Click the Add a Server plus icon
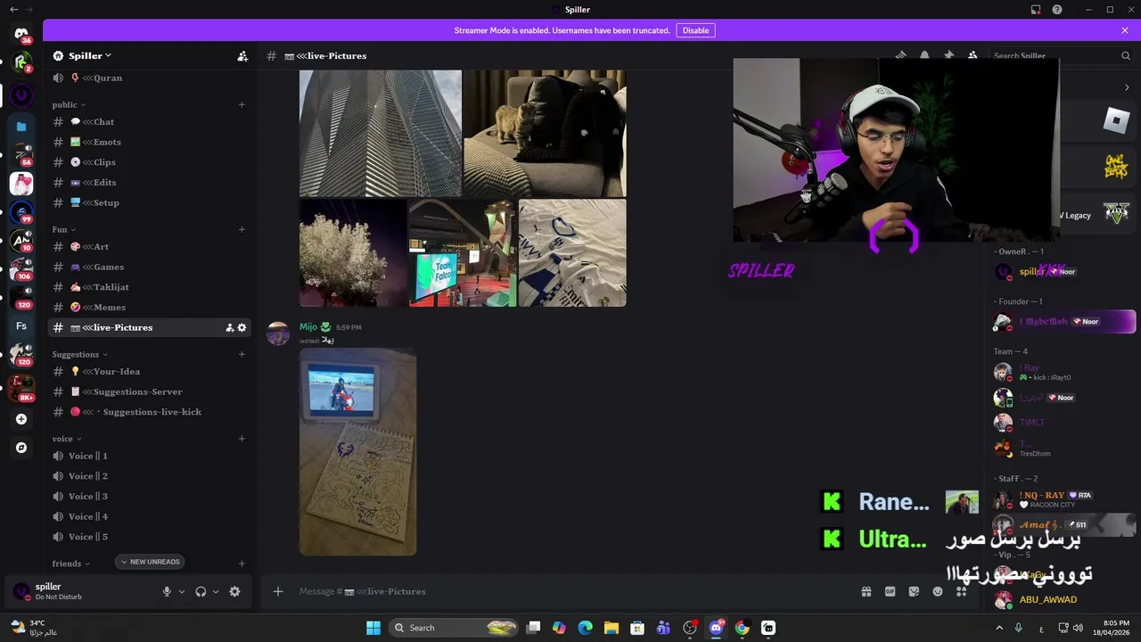The image size is (1141, 642). click(x=21, y=419)
